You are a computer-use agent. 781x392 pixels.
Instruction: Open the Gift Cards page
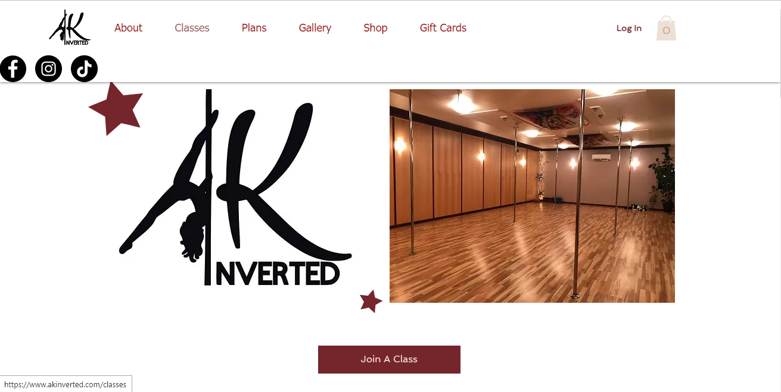pyautogui.click(x=443, y=28)
